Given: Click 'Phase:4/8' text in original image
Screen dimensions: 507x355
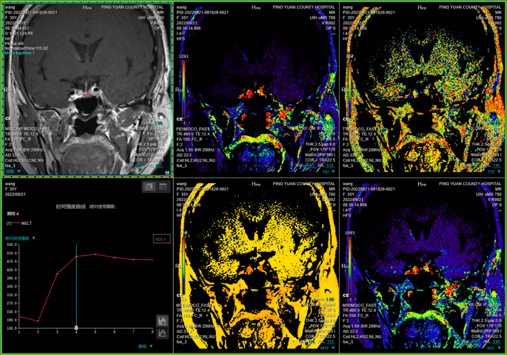Looking at the screenshot, I should coord(14,44).
